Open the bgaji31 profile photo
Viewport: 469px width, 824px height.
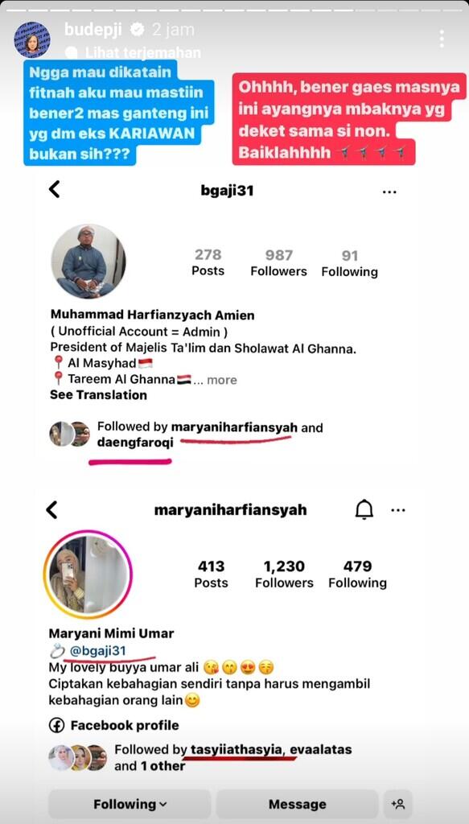(x=88, y=262)
